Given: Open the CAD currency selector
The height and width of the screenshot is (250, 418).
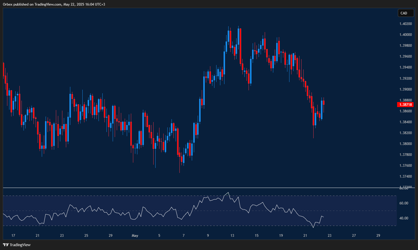Looking at the screenshot, I should pos(406,13).
